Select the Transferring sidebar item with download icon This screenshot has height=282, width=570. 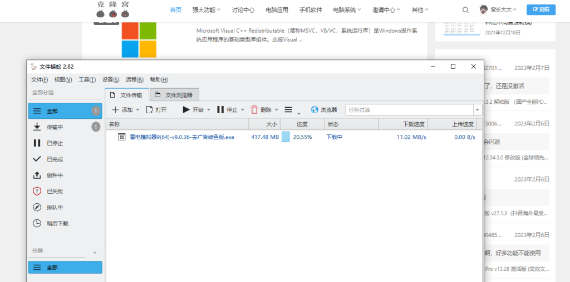tap(65, 127)
